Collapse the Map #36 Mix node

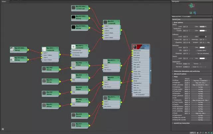118,77
